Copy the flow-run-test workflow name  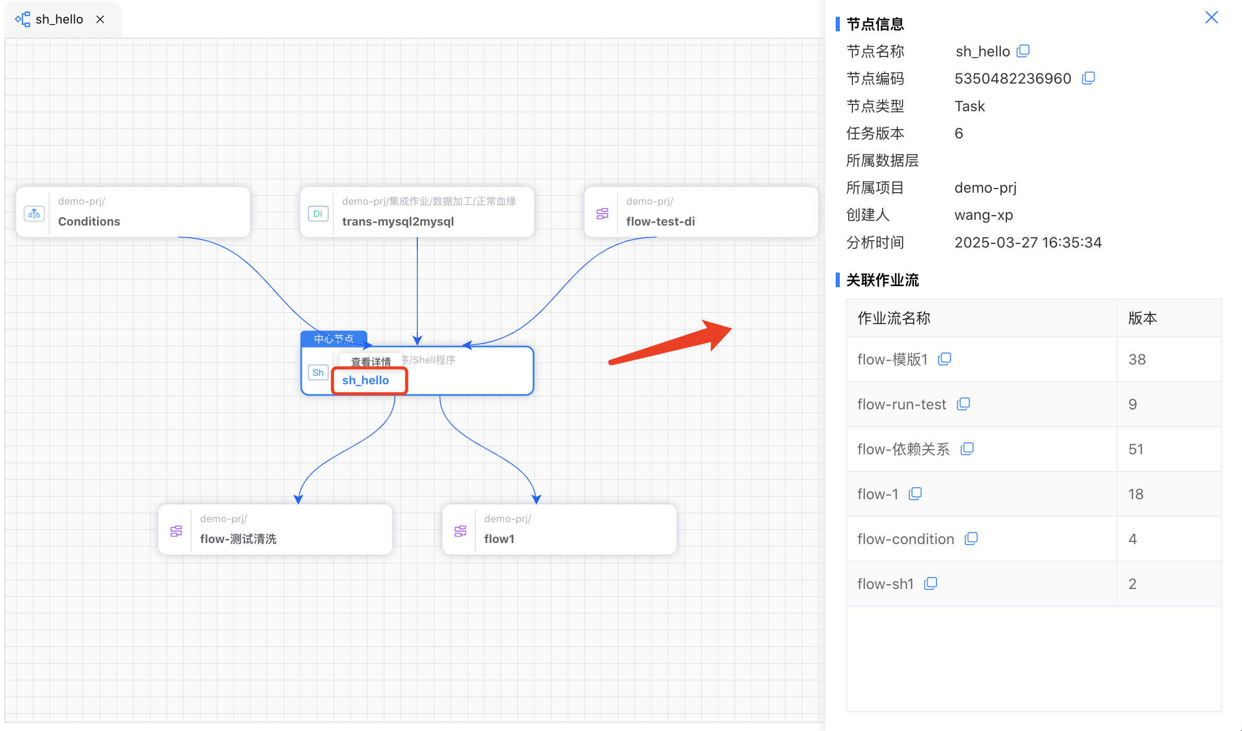click(963, 404)
